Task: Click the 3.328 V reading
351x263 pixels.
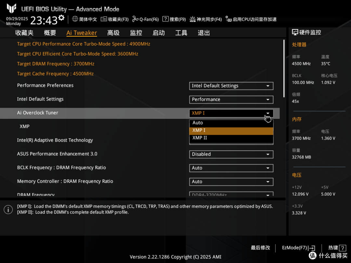Action: [x=299, y=213]
